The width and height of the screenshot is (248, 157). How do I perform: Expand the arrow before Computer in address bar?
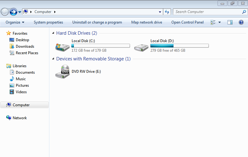point(31,12)
